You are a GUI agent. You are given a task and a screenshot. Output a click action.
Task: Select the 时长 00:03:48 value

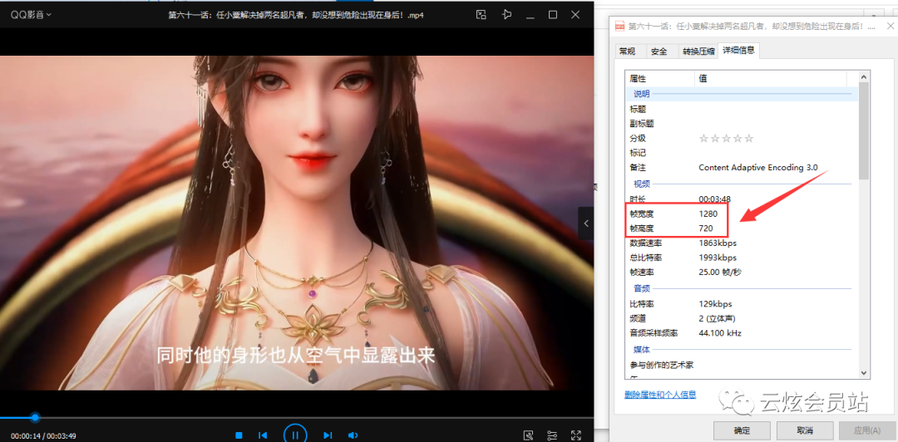[x=715, y=199]
